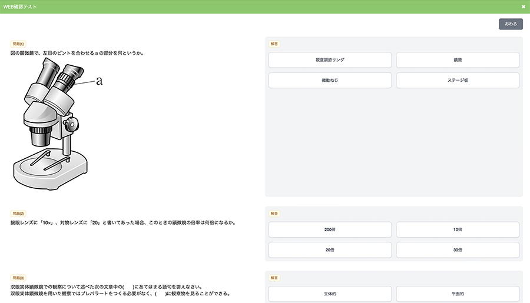Pick 200倍 as the magnification answer
This screenshot has width=530, height=303.
(330, 229)
